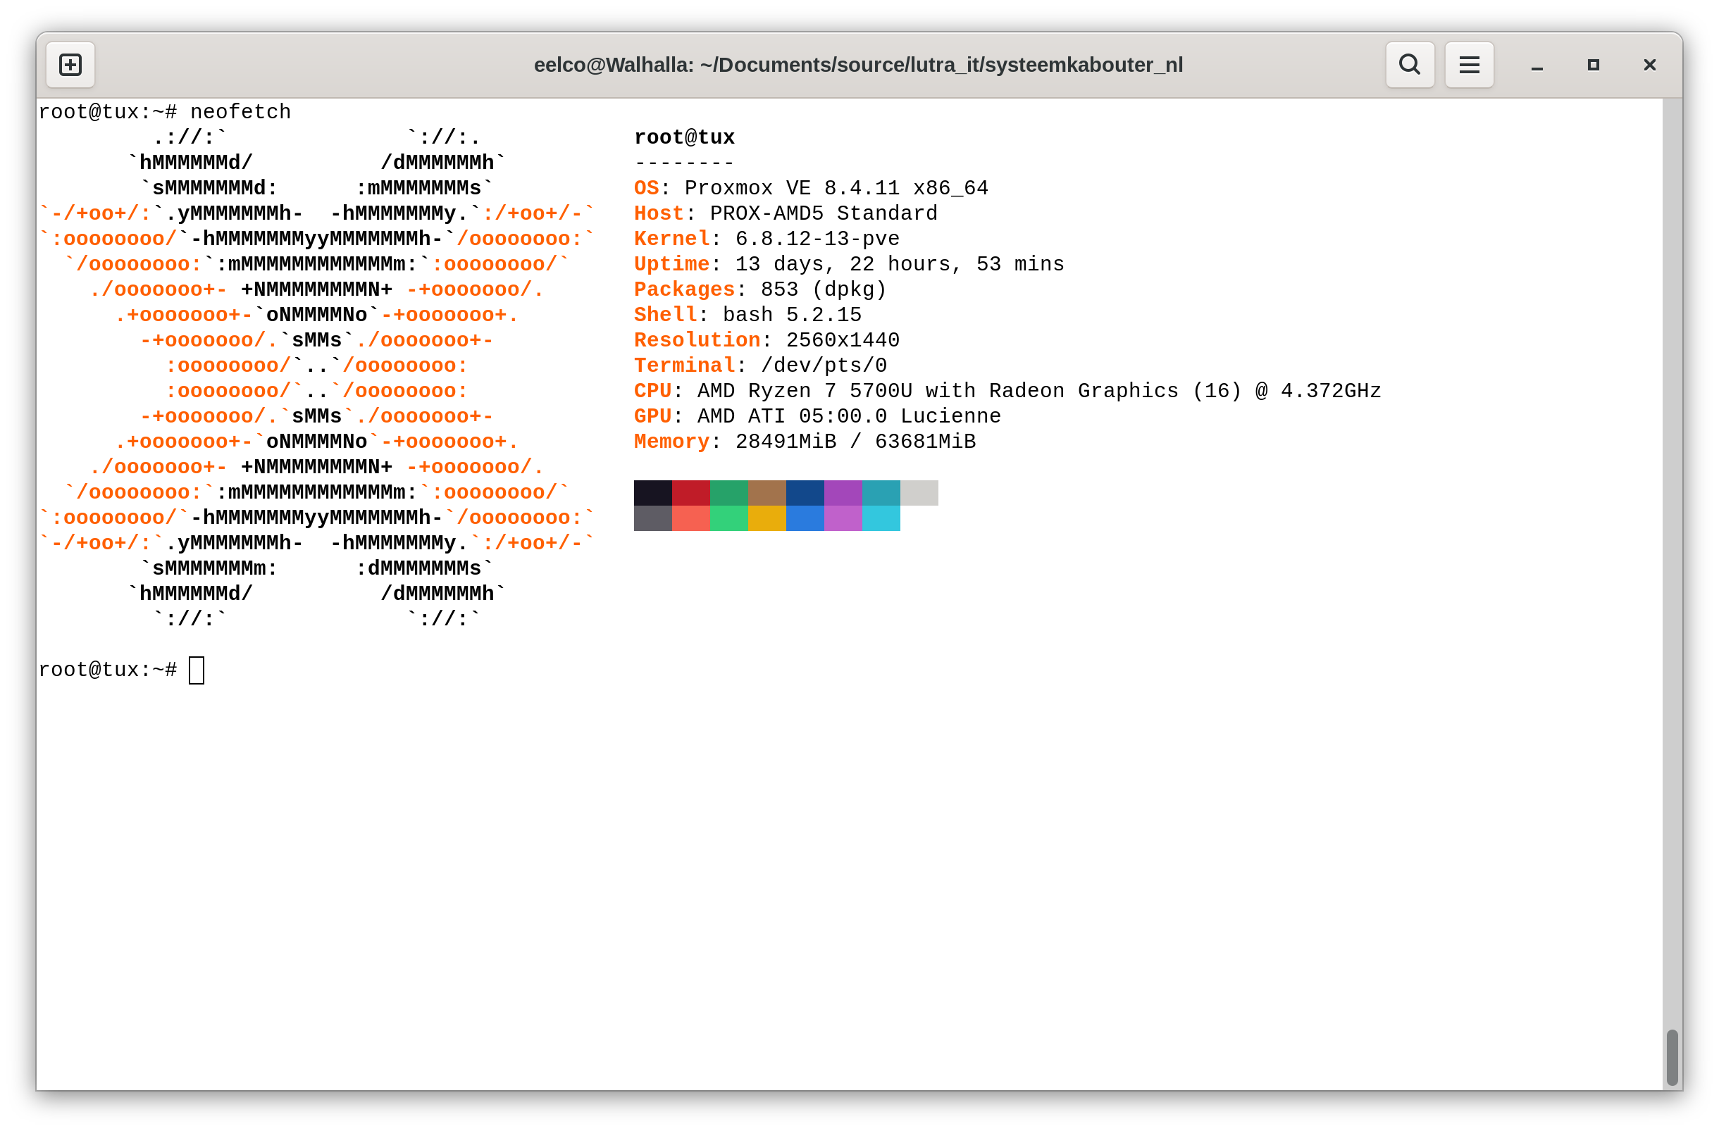
Task: Click the title showing eelco@Walhalla path
Action: click(859, 64)
